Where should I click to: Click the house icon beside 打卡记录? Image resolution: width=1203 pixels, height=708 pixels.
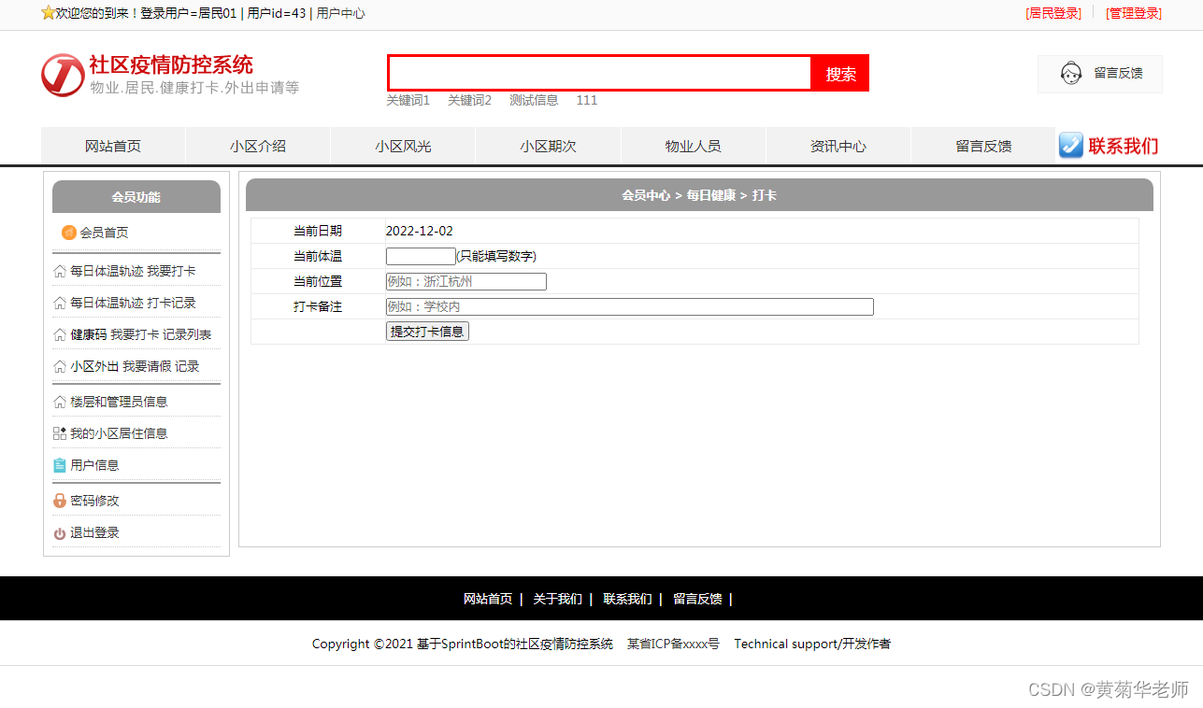[60, 304]
